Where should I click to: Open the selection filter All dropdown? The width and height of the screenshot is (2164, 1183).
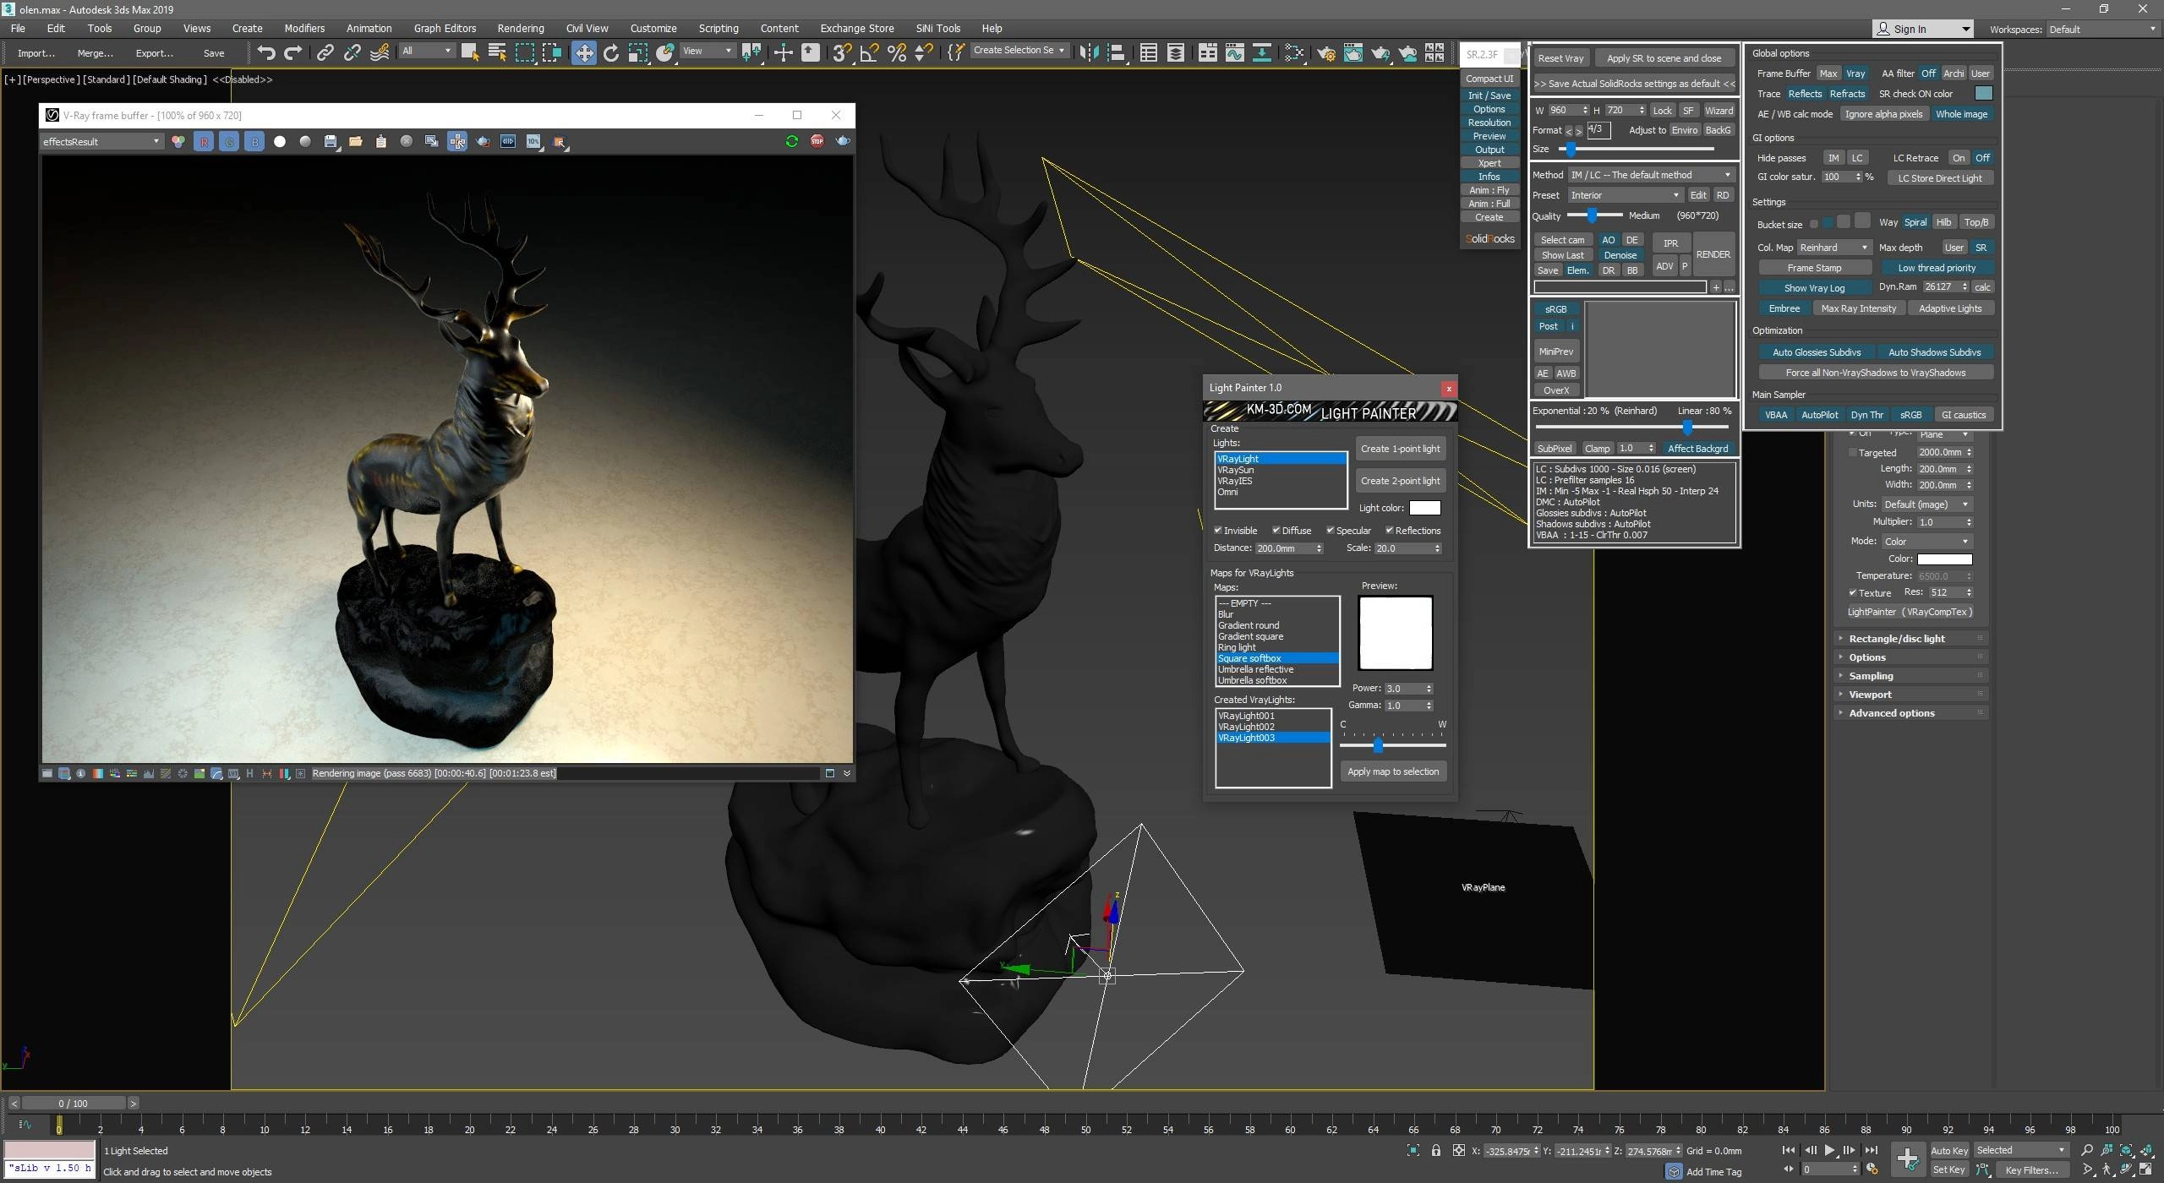[427, 51]
